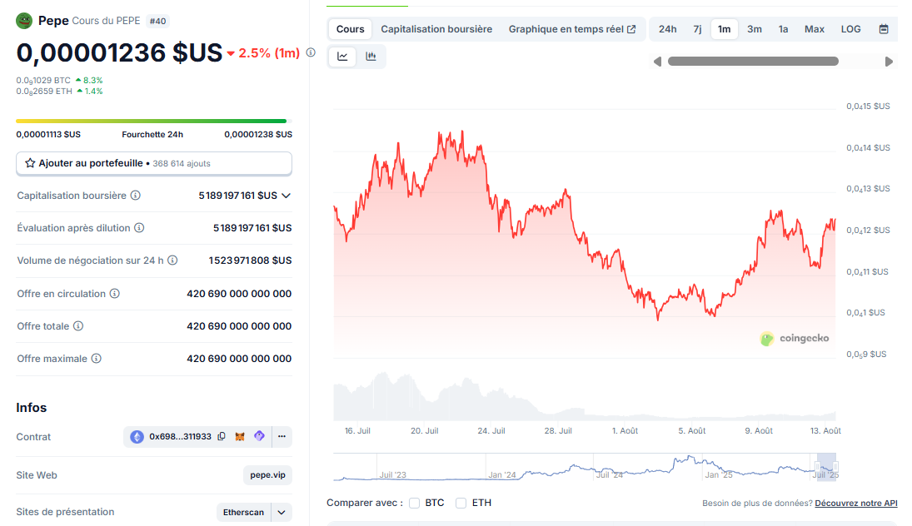The image size is (912, 526).
Task: Enable BTC comparison checkbox
Action: pyautogui.click(x=414, y=503)
